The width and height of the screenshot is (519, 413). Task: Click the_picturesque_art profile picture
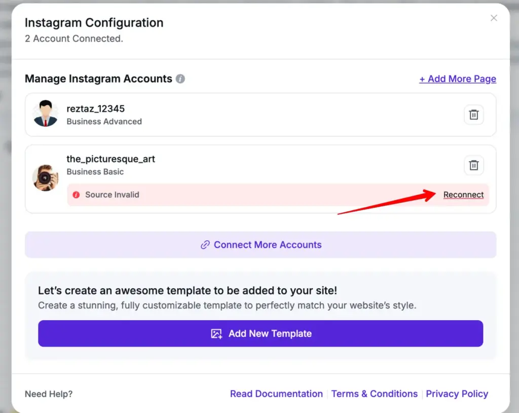click(46, 178)
